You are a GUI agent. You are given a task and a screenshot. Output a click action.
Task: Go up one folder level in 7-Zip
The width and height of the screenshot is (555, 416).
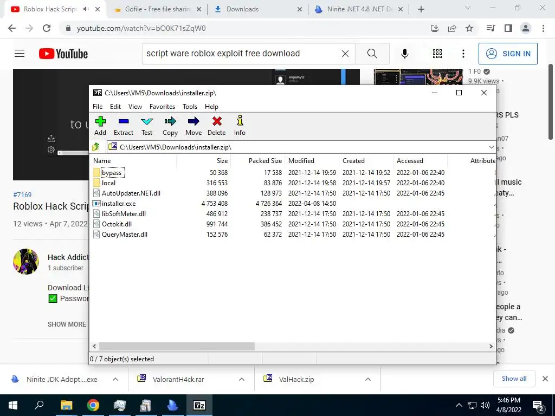(x=96, y=147)
